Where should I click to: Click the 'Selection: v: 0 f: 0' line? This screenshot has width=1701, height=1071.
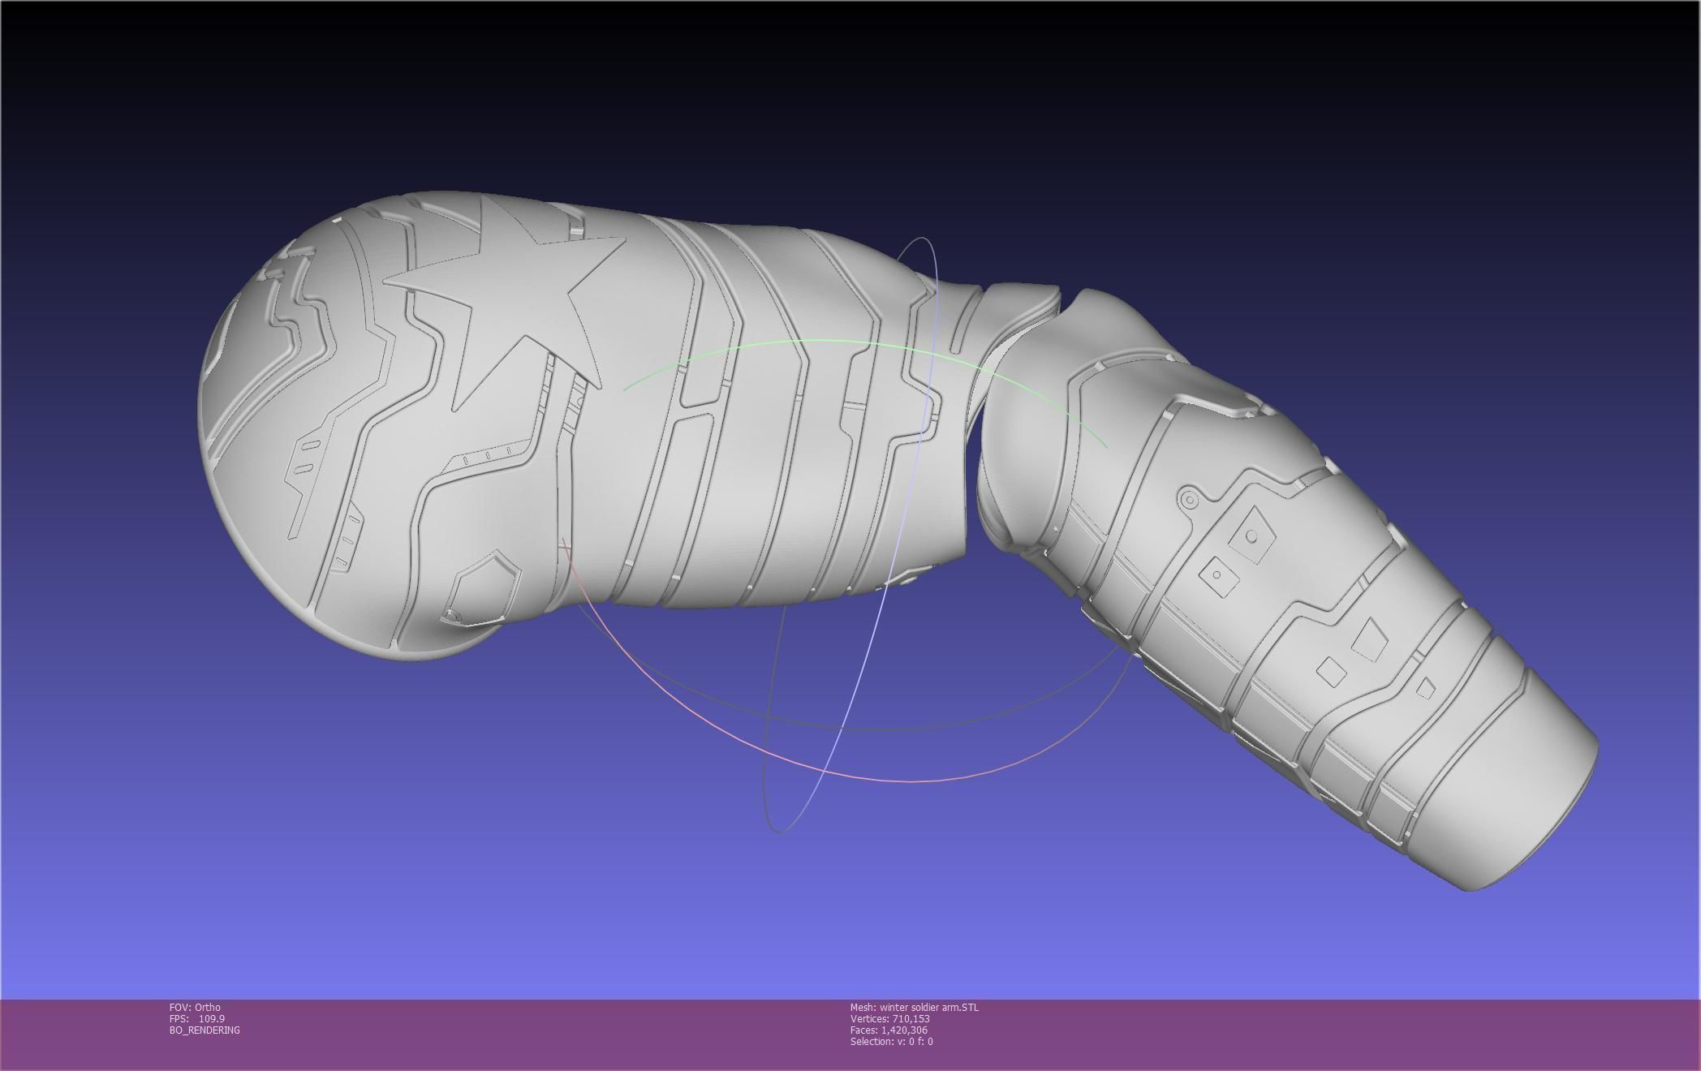(x=892, y=1041)
